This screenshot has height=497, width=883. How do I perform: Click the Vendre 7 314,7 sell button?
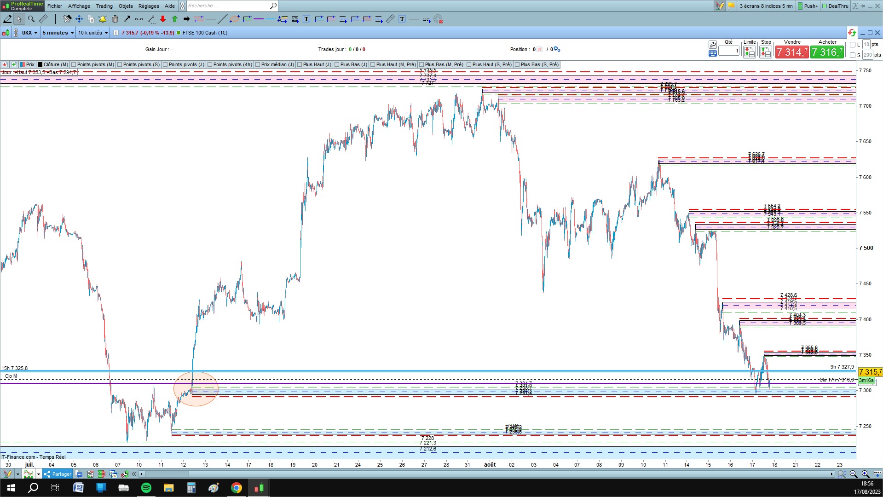point(792,52)
